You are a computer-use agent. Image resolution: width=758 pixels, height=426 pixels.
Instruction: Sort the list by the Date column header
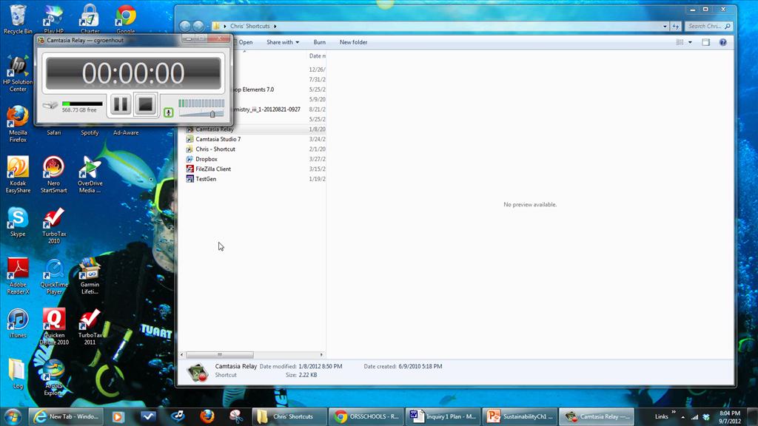click(x=317, y=56)
